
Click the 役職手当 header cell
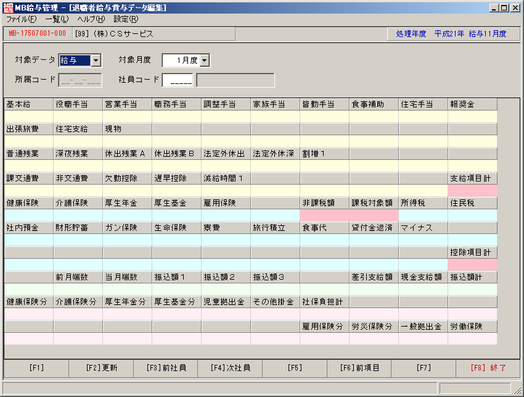tap(78, 104)
